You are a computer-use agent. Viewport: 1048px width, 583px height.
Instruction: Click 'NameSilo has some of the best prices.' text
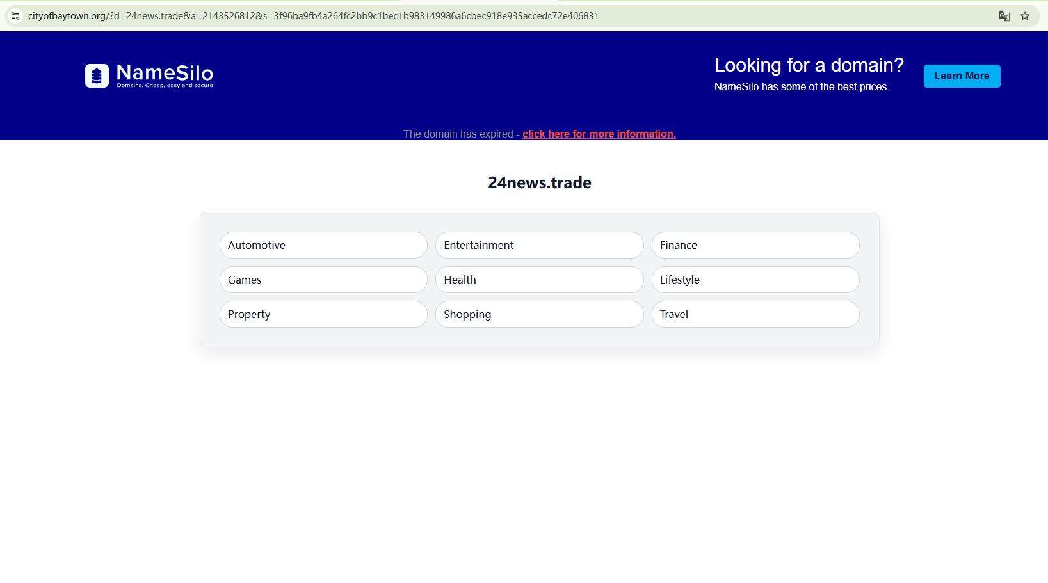coord(802,87)
